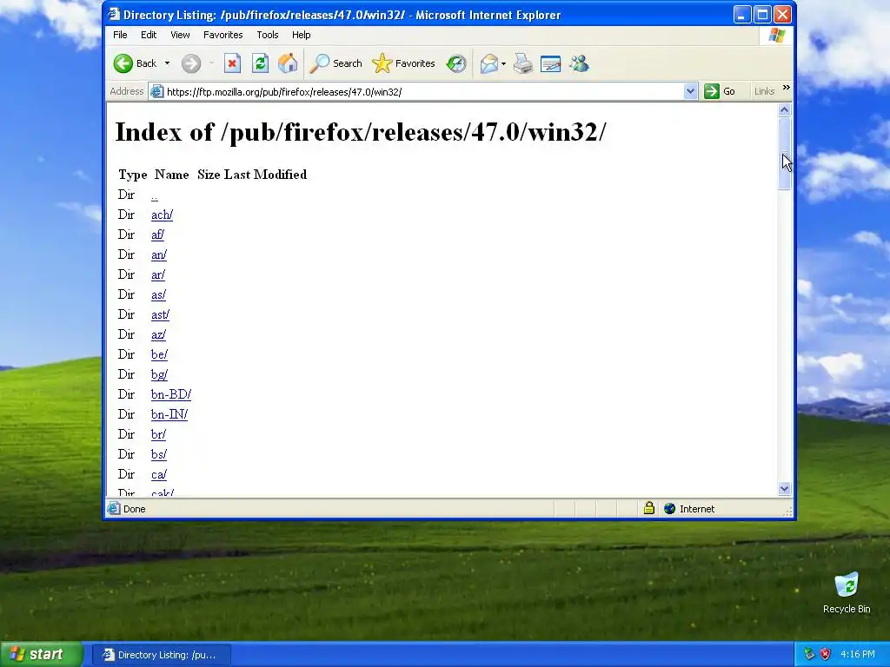This screenshot has width=890, height=667.
Task: Click the Windows flag logo throbber
Action: point(776,36)
